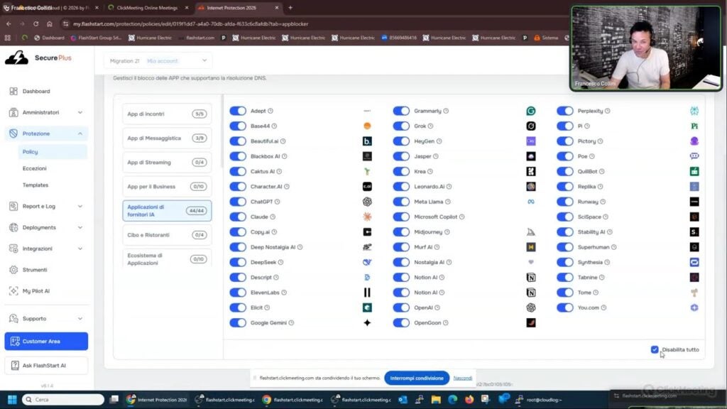Select the App di Streaming category
Viewport: 727px width, 409px height.
167,163
